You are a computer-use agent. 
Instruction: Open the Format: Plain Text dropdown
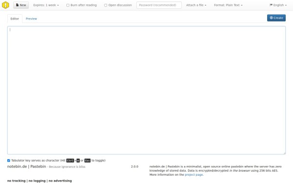[x=228, y=5]
